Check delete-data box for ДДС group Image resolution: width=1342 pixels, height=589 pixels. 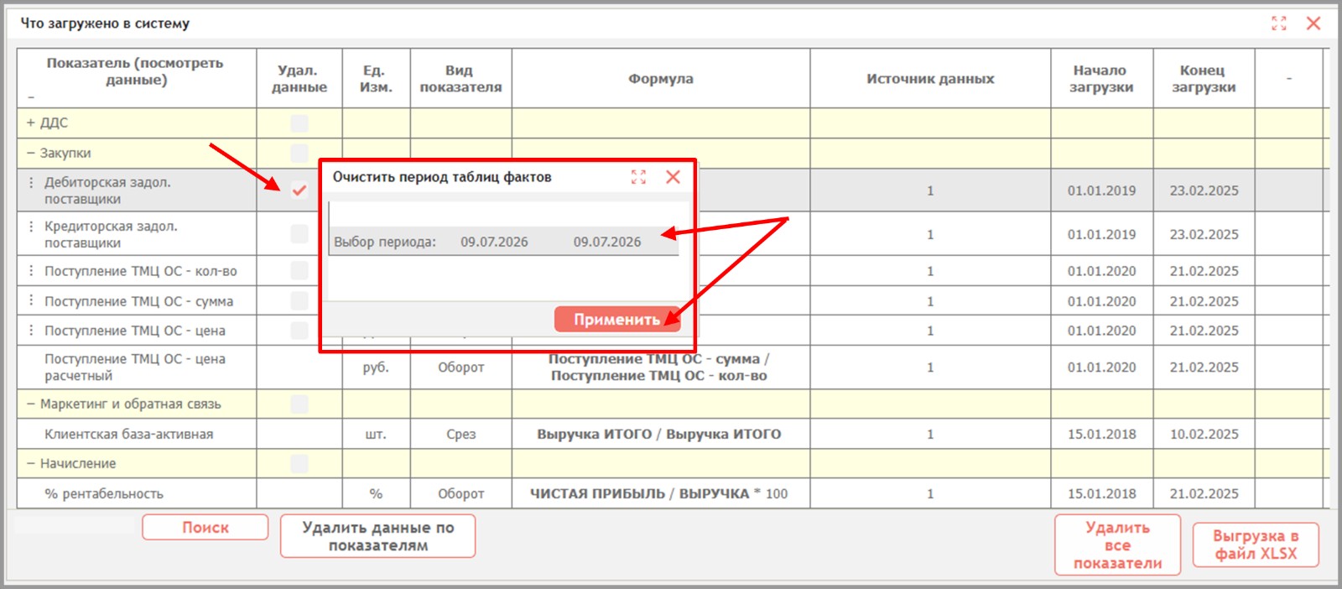(x=299, y=123)
